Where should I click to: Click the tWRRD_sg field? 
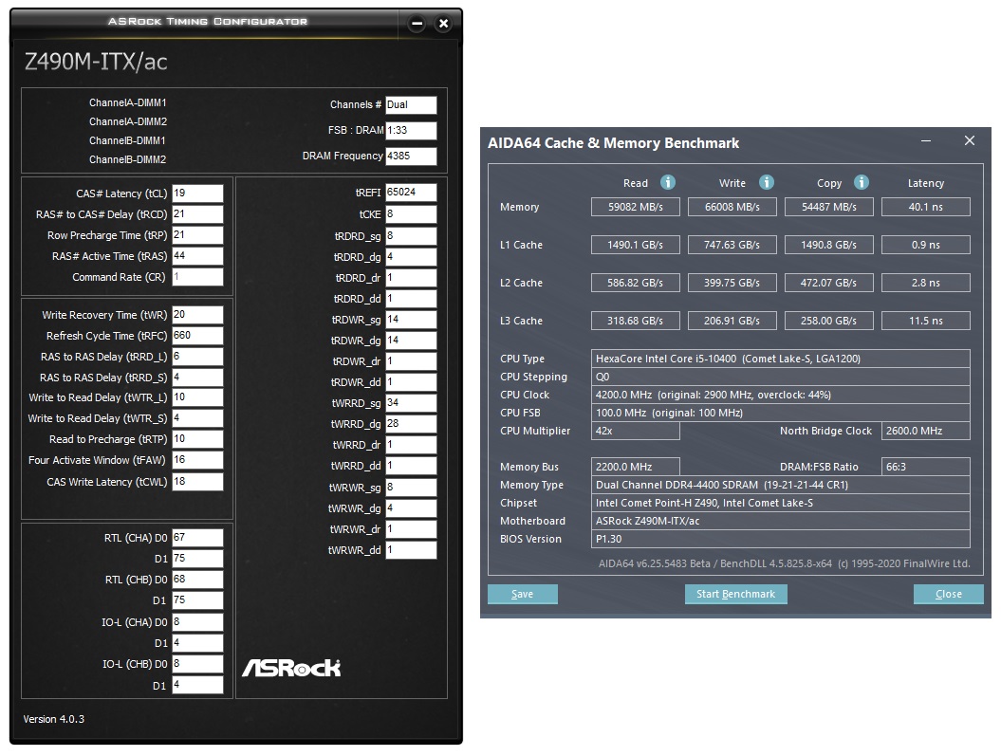click(x=411, y=403)
